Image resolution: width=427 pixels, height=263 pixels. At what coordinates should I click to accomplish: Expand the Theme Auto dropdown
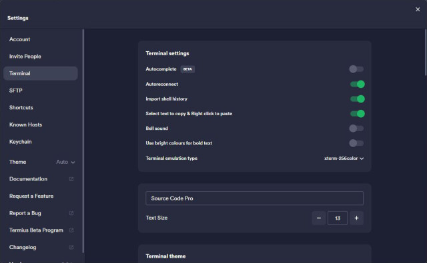tap(65, 162)
